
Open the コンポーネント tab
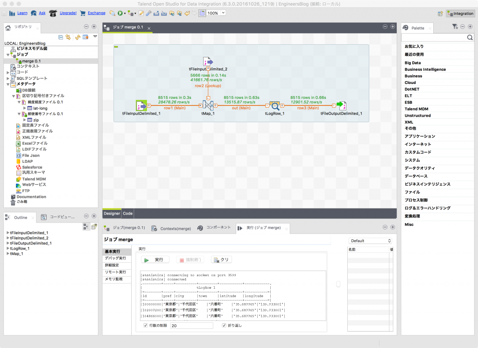coord(214,228)
